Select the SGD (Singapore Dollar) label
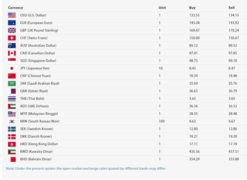 [38, 61]
